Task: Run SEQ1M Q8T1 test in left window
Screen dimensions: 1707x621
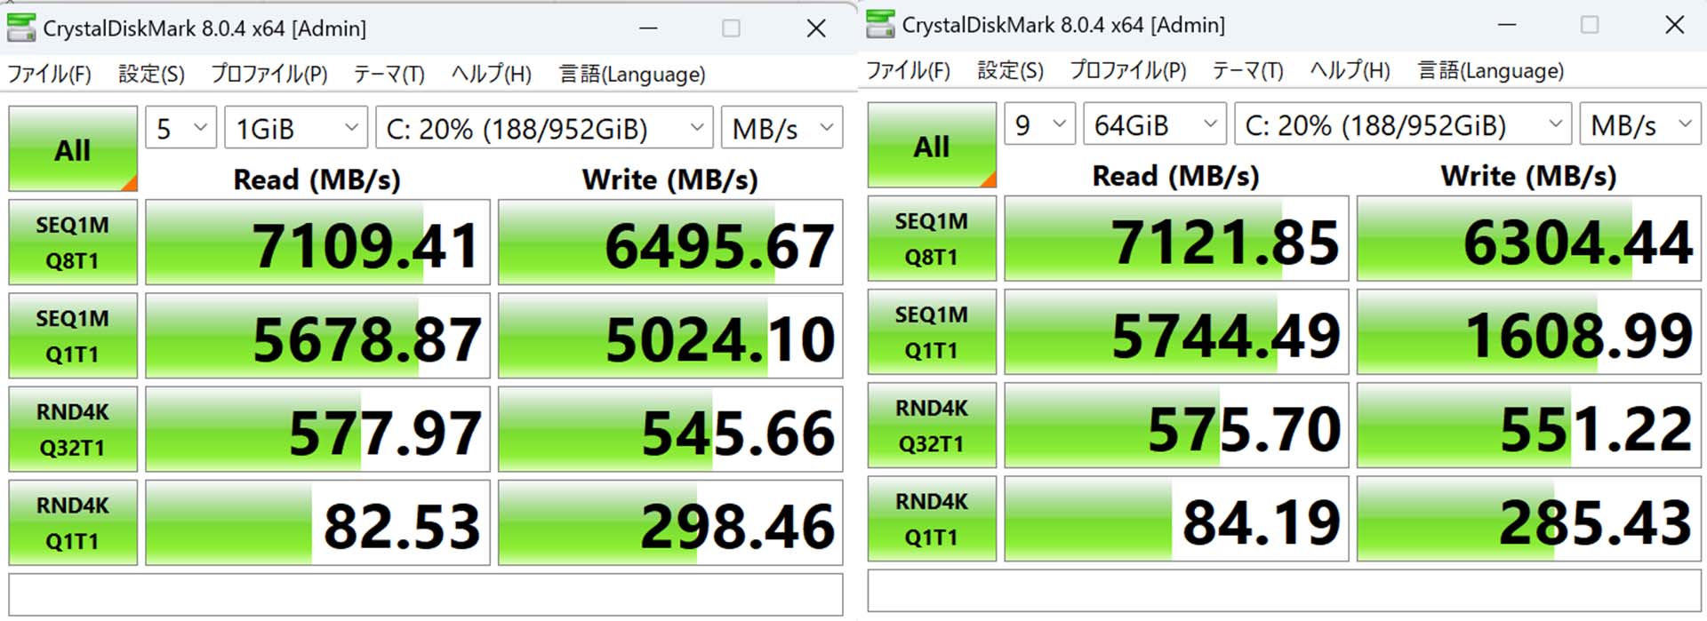Action: (x=73, y=243)
